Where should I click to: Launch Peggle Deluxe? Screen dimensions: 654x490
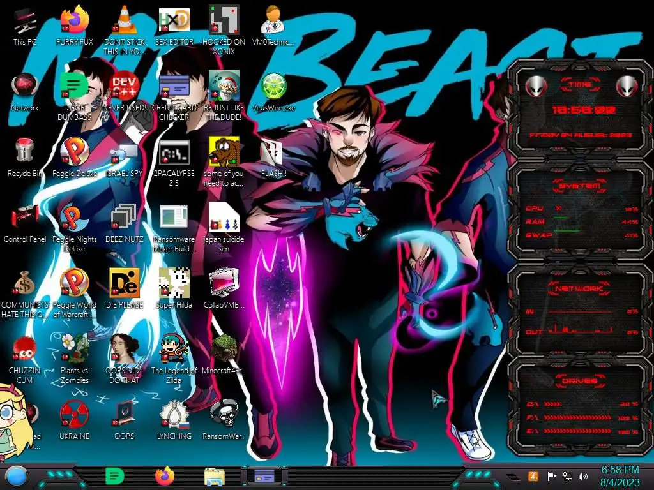tap(75, 158)
